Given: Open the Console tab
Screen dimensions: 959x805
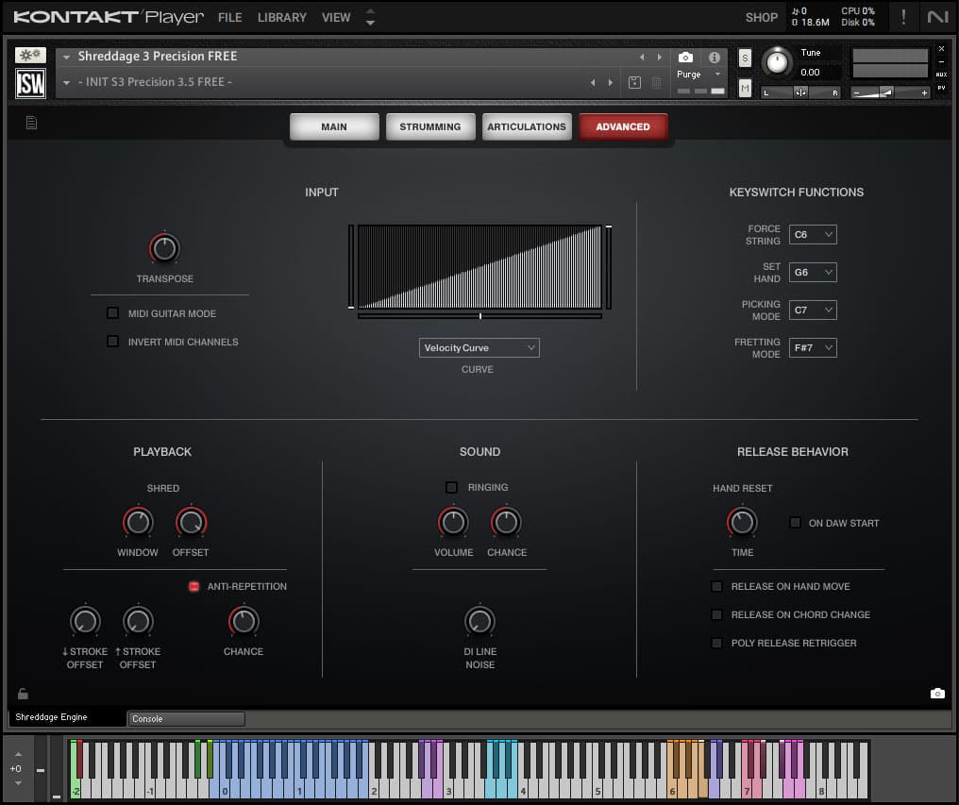Looking at the screenshot, I should pyautogui.click(x=186, y=719).
